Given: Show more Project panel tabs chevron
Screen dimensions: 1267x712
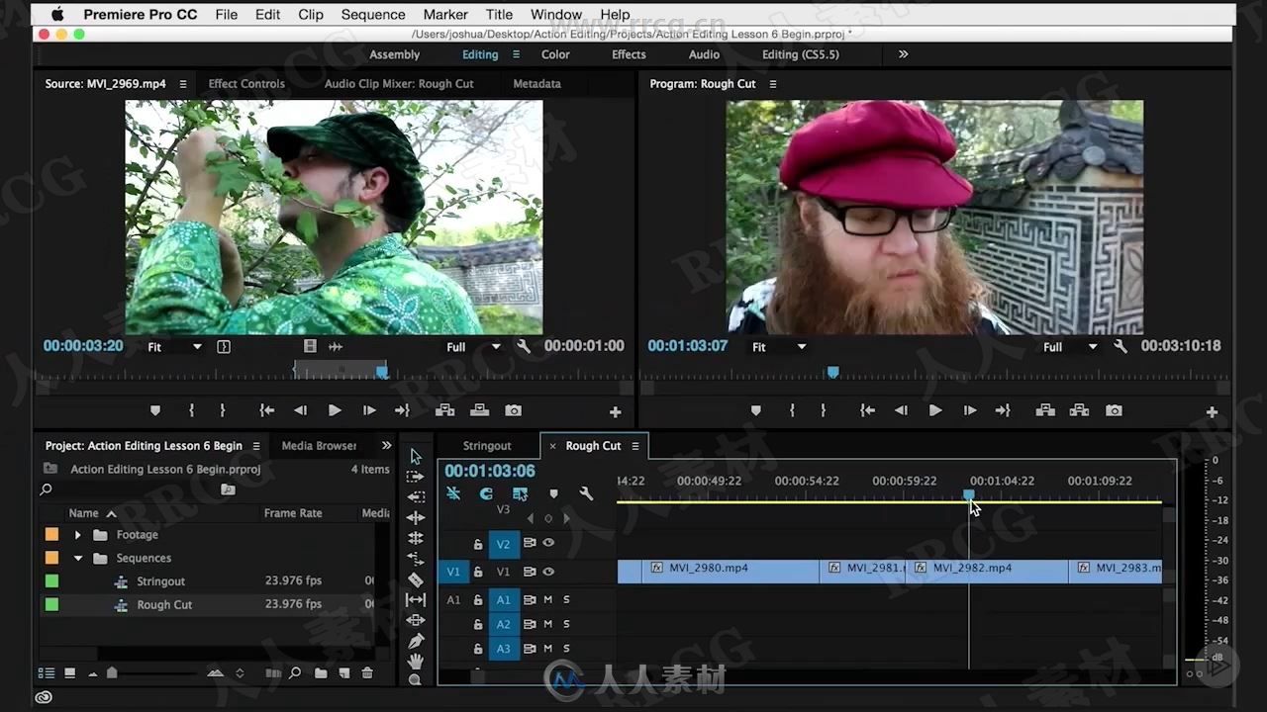Looking at the screenshot, I should (x=386, y=446).
